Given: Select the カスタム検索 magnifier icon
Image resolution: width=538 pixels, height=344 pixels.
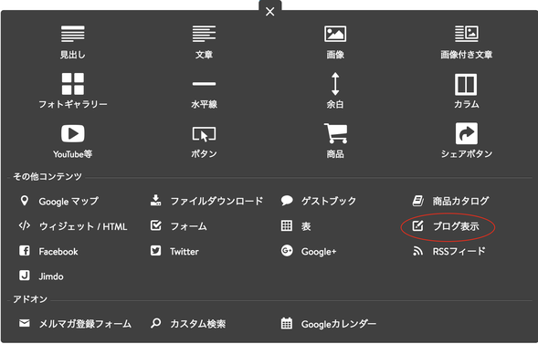Looking at the screenshot, I should click(156, 323).
